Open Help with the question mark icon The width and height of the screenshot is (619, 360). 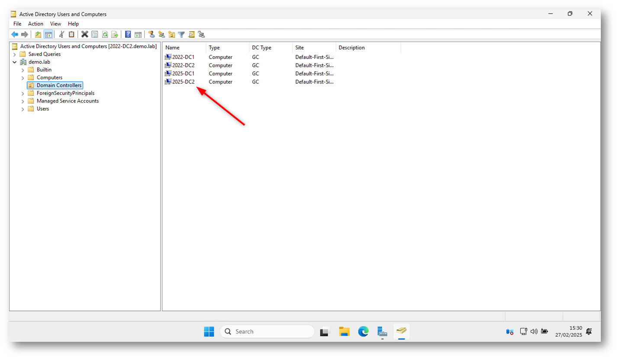(x=128, y=34)
